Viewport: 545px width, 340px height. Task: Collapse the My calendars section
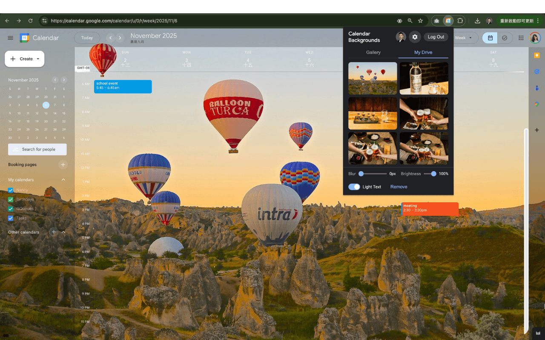click(63, 179)
